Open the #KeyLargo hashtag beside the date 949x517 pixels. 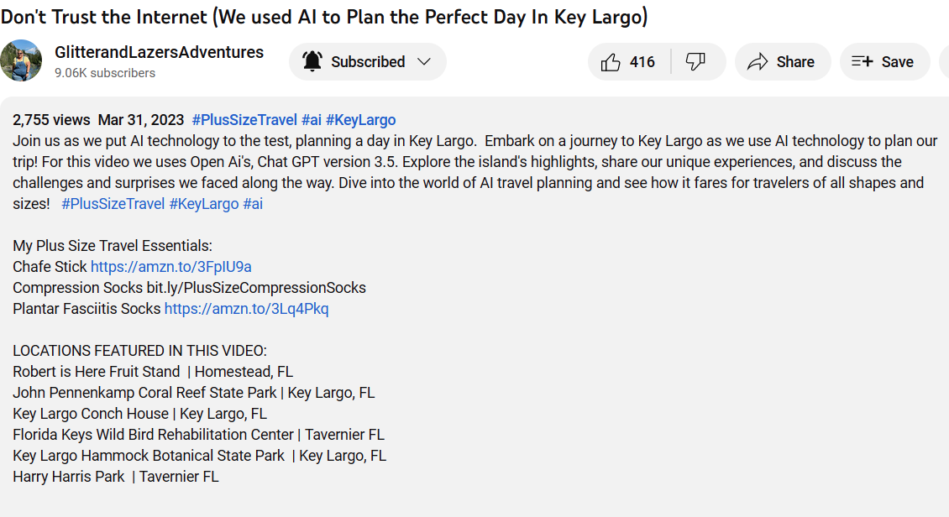[x=361, y=120]
